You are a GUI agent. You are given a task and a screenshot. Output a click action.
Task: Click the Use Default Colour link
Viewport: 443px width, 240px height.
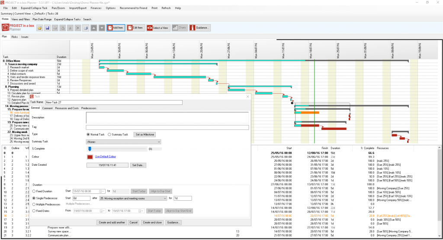[x=106, y=157]
